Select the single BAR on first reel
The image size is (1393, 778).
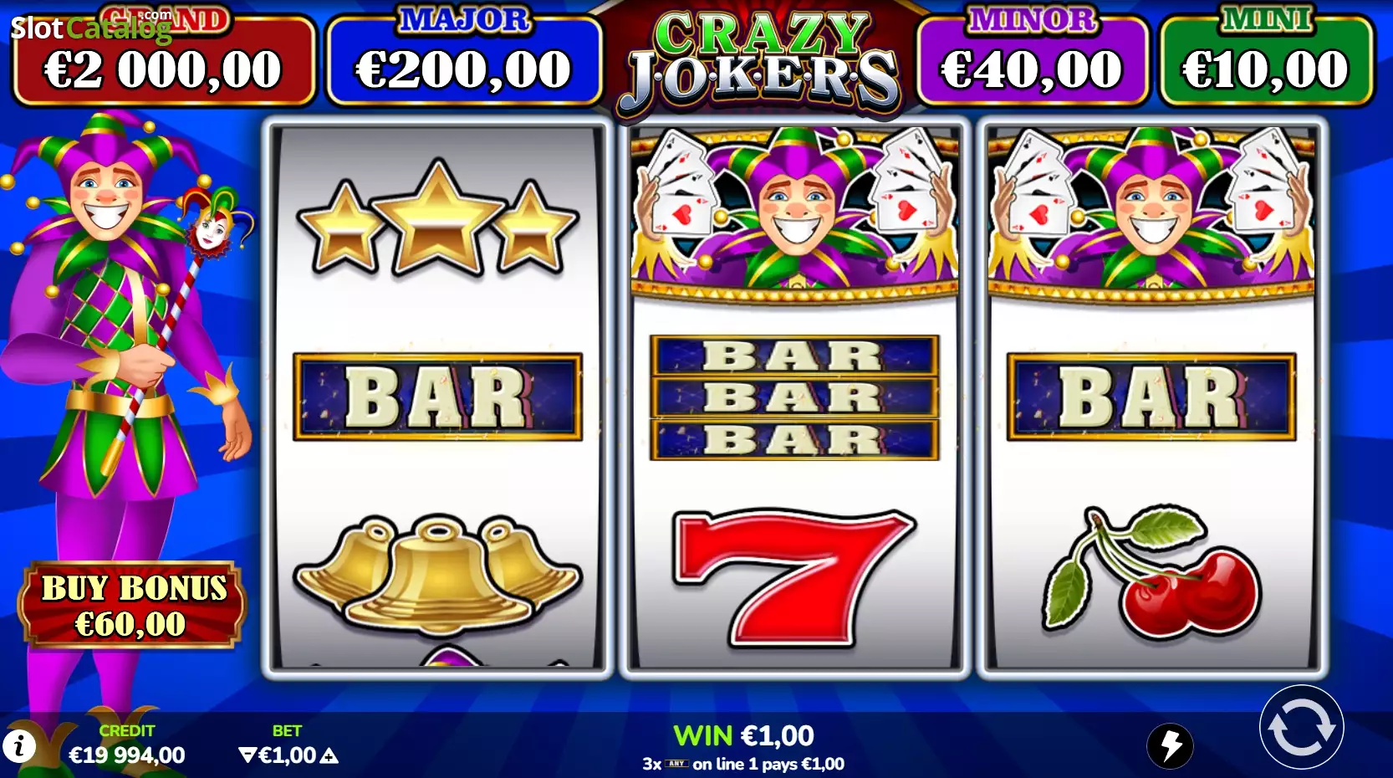point(437,397)
